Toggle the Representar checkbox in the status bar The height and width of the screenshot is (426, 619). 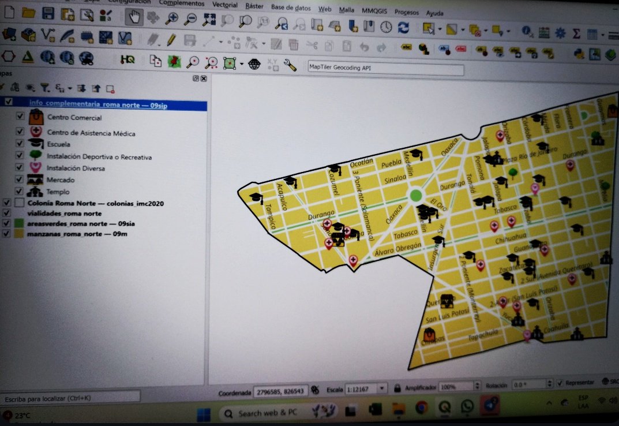point(558,382)
